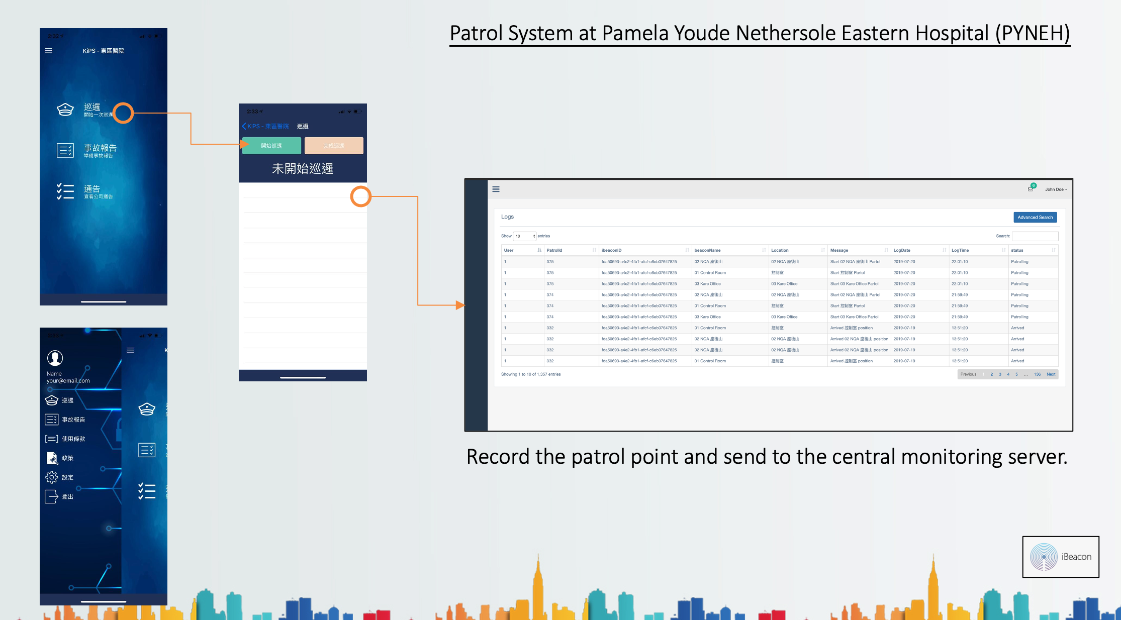The width and height of the screenshot is (1121, 620).
Task: Sort logs by status column
Action: [x=1034, y=250]
